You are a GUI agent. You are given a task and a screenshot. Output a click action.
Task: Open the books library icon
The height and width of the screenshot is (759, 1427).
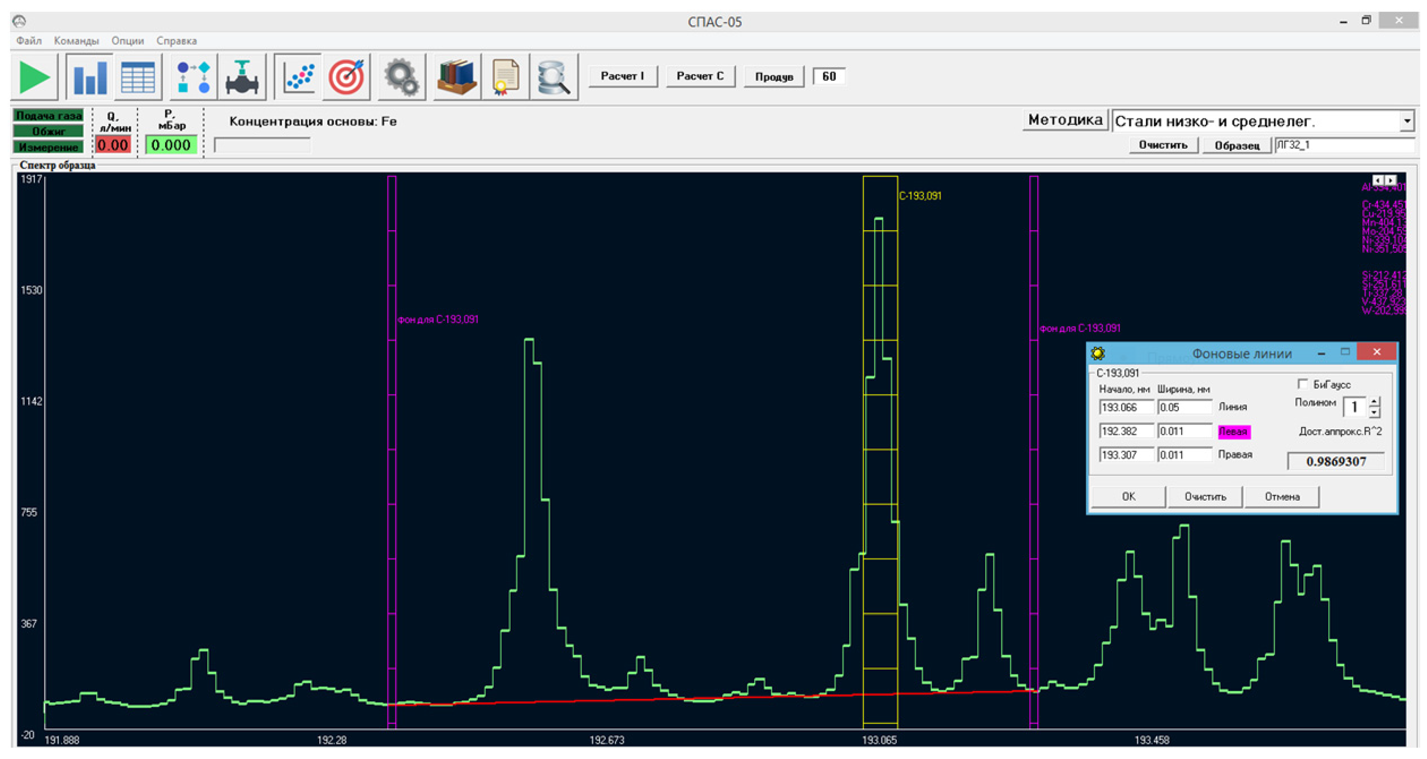(456, 77)
